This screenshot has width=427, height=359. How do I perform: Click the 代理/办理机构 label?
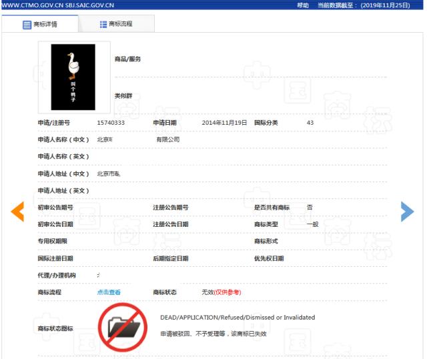pos(57,276)
